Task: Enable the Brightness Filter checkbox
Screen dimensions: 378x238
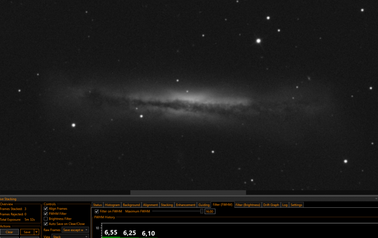Action: tap(45, 219)
